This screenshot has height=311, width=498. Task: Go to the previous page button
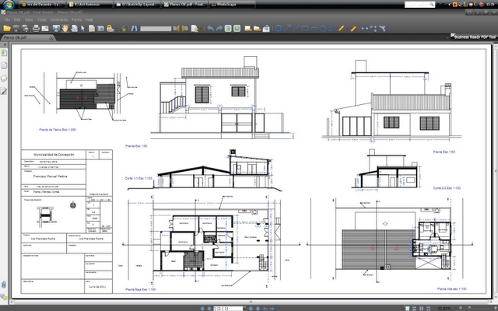pyautogui.click(x=209, y=309)
